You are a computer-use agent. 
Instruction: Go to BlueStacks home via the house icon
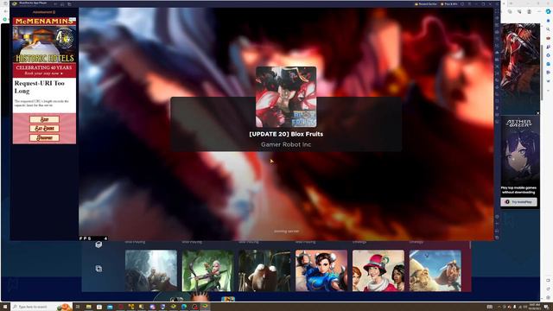(x=62, y=3)
